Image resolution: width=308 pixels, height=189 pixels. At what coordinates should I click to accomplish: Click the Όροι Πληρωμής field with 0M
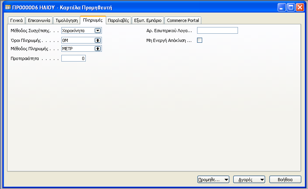81,40
